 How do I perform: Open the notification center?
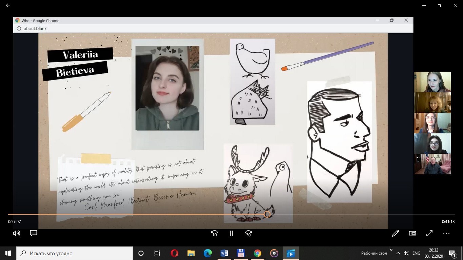tap(452, 253)
